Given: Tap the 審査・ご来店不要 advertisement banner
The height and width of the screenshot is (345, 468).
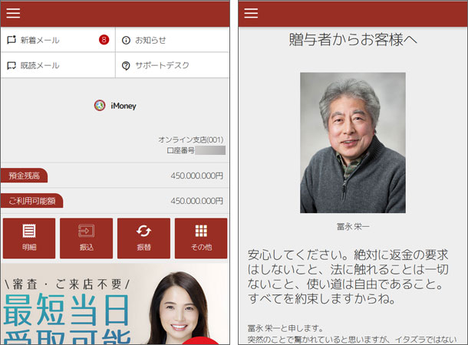Looking at the screenshot, I should pyautogui.click(x=115, y=305).
